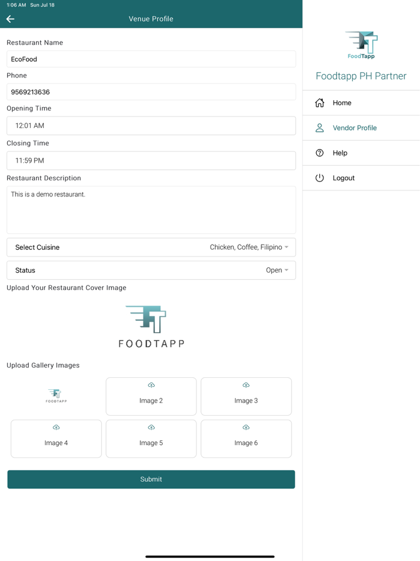
Task: Open the uploaded FoodTapp gallery thumbnail
Action: point(56,395)
